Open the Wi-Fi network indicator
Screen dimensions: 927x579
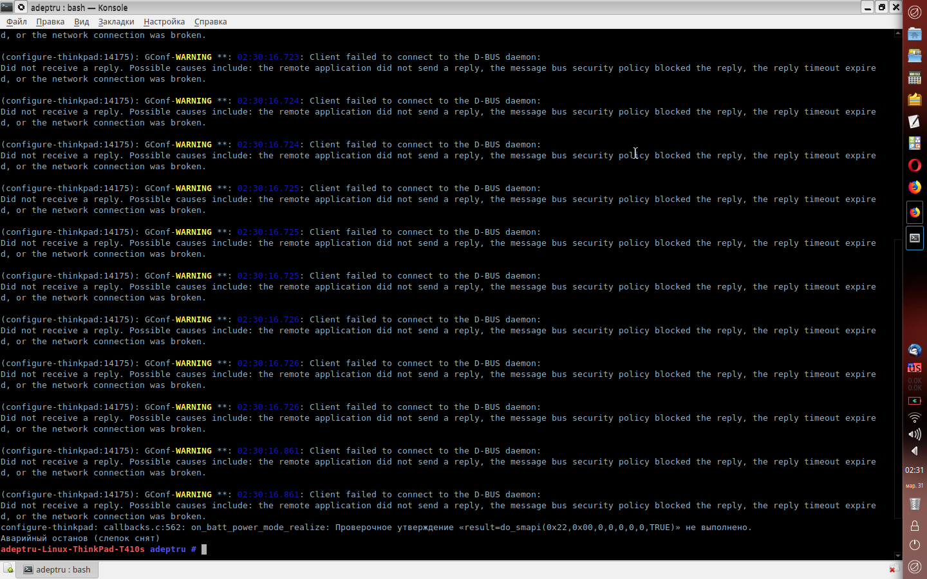[915, 418]
